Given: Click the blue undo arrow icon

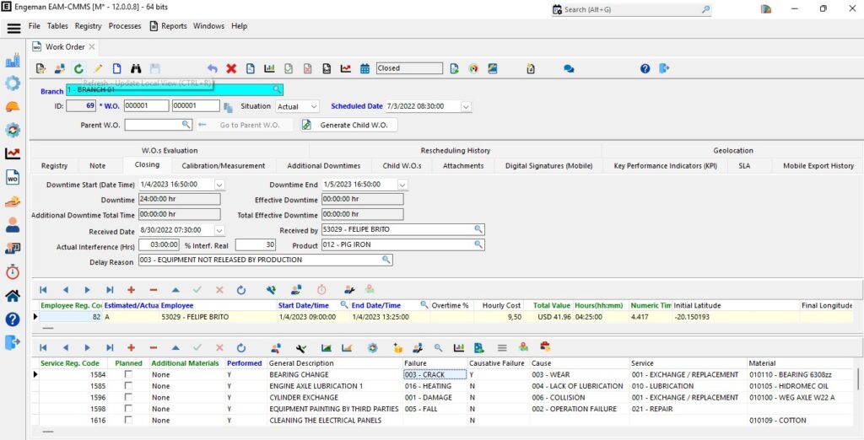Looking at the screenshot, I should coord(212,68).
